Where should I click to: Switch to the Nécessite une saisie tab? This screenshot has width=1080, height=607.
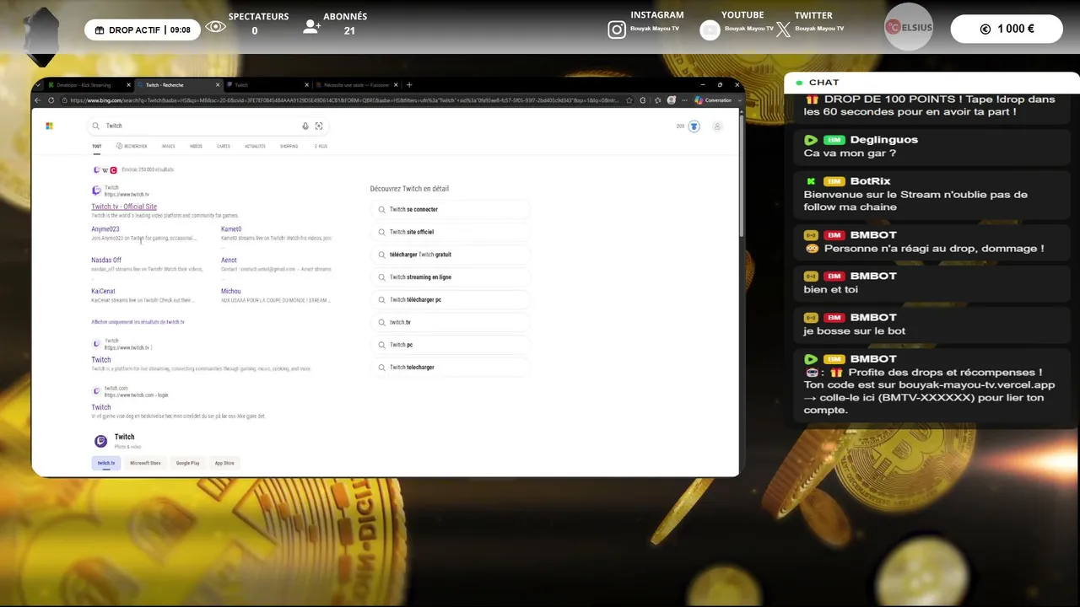356,85
